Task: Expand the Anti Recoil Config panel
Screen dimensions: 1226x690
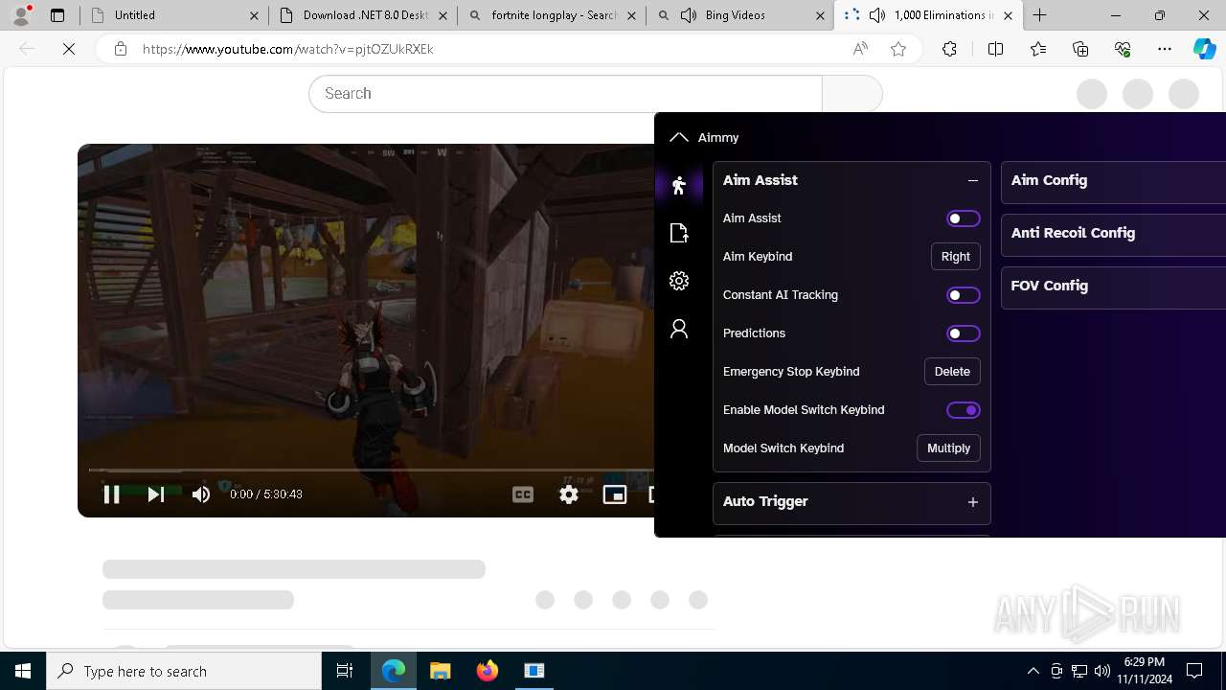Action: tap(1113, 233)
